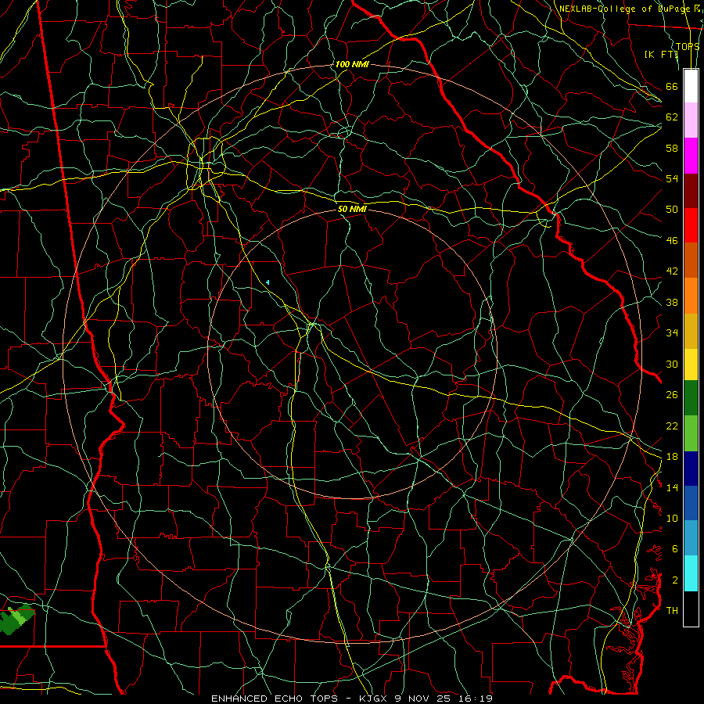
Task: Click the "50" legend value
Action: coord(672,210)
